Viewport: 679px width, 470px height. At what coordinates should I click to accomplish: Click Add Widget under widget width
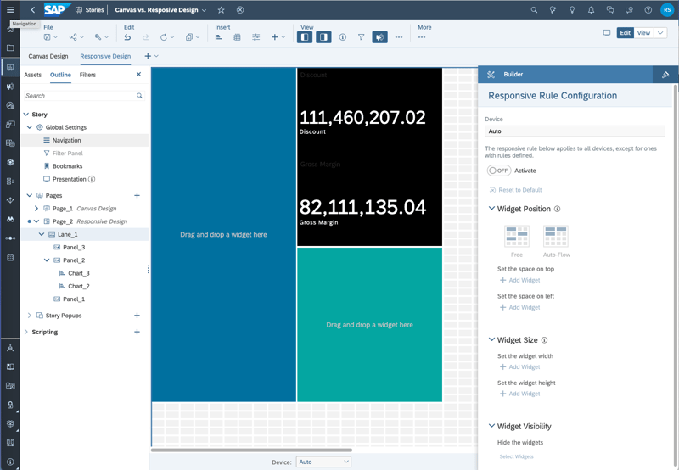[x=520, y=367]
